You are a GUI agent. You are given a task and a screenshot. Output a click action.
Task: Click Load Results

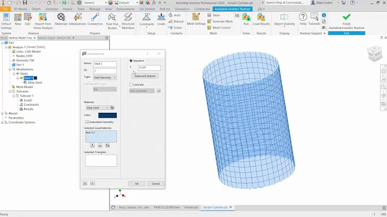(x=261, y=19)
